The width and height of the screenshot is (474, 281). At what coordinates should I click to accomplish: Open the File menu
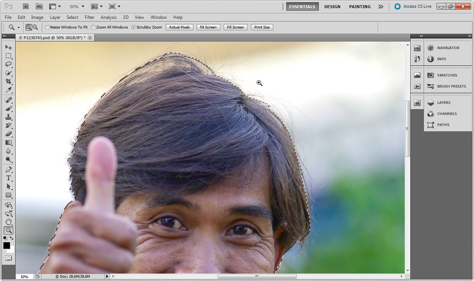8,17
